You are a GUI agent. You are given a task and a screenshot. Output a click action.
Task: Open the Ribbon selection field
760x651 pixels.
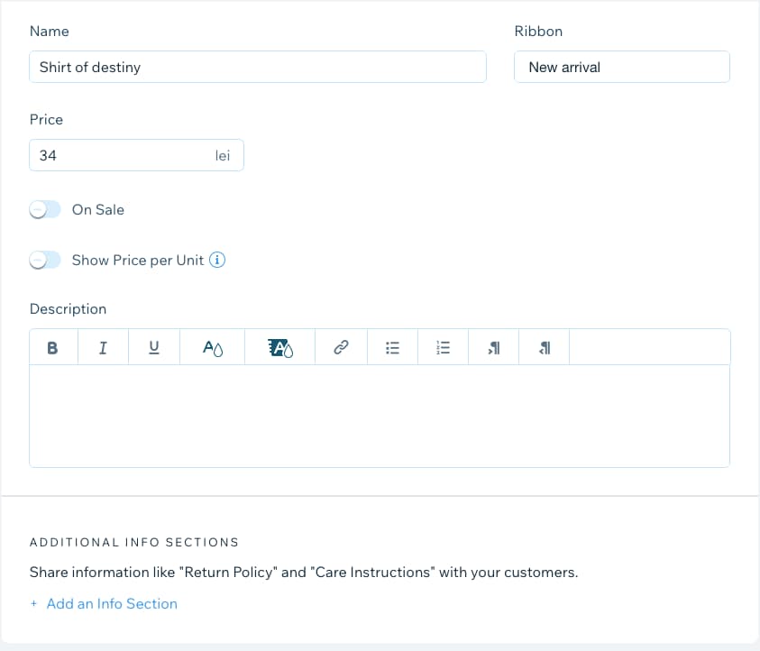tap(621, 67)
